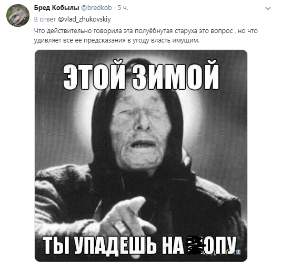Click the small blue watermark icon on the meme

point(238,252)
